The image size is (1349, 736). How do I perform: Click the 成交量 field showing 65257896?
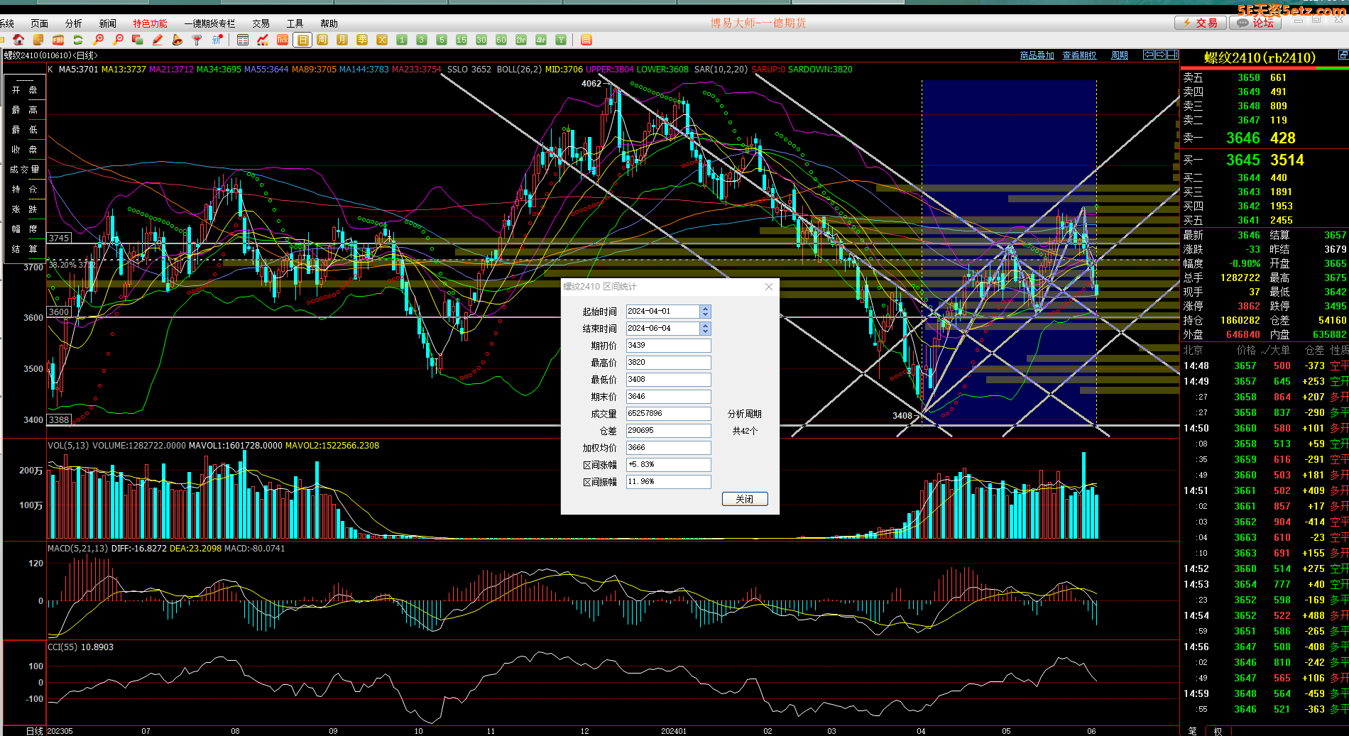coord(668,414)
